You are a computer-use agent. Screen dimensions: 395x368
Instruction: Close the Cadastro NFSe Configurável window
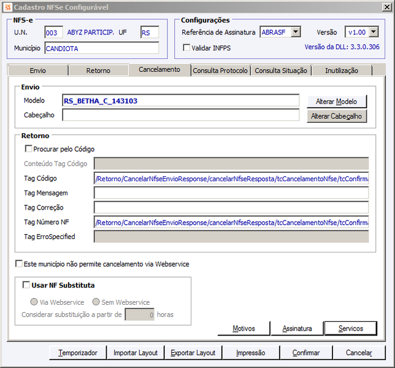point(386,7)
